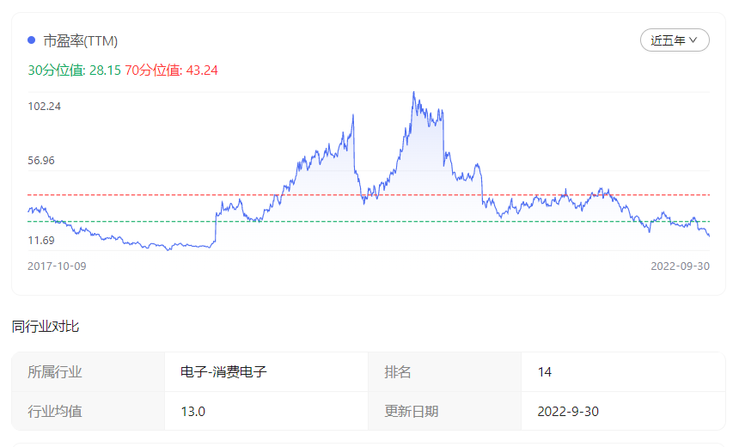Click the 排名 value 14
The image size is (739, 447).
point(545,372)
